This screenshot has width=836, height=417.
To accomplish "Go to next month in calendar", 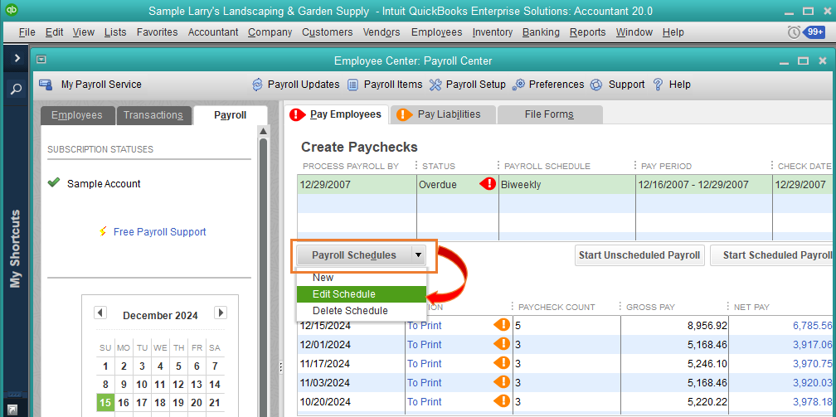I will coord(221,313).
